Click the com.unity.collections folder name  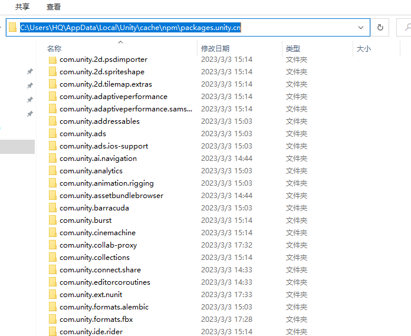pos(94,258)
